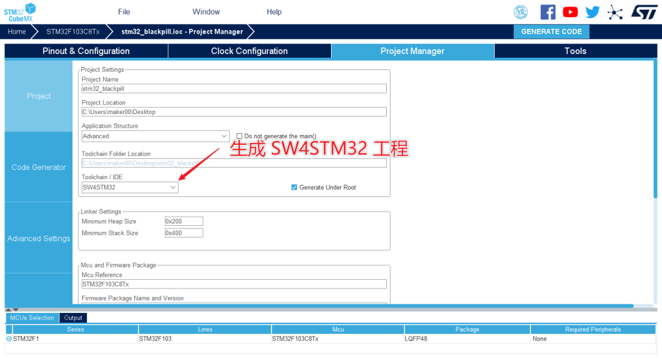Open the YouTube icon link
Image resolution: width=662 pixels, height=359 pixels.
(571, 12)
